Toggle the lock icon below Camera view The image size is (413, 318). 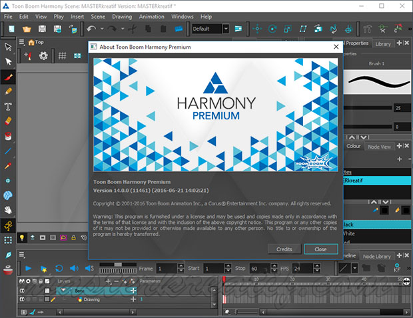pos(73,238)
